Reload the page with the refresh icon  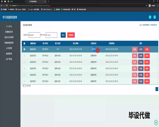click(x=7, y=6)
